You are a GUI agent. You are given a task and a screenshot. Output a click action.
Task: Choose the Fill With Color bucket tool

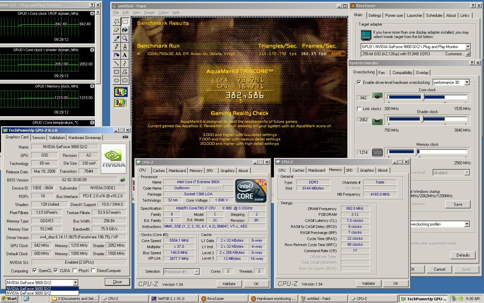point(125,30)
